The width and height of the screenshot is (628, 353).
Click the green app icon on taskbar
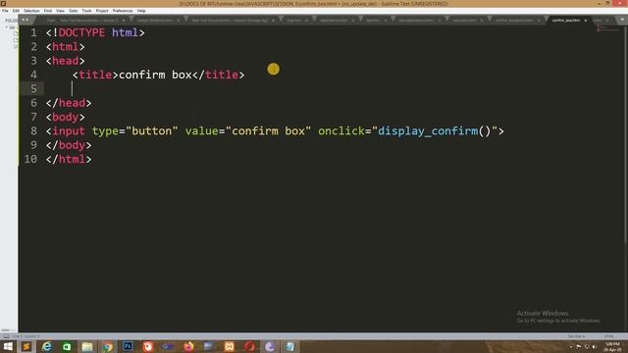tap(67, 346)
